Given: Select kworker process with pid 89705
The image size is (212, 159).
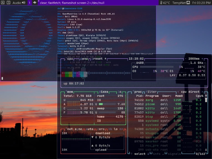Looking at the screenshot, I should [x=168, y=142].
